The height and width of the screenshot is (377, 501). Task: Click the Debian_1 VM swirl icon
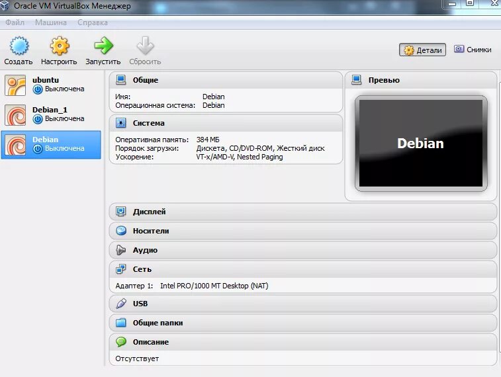click(15, 115)
